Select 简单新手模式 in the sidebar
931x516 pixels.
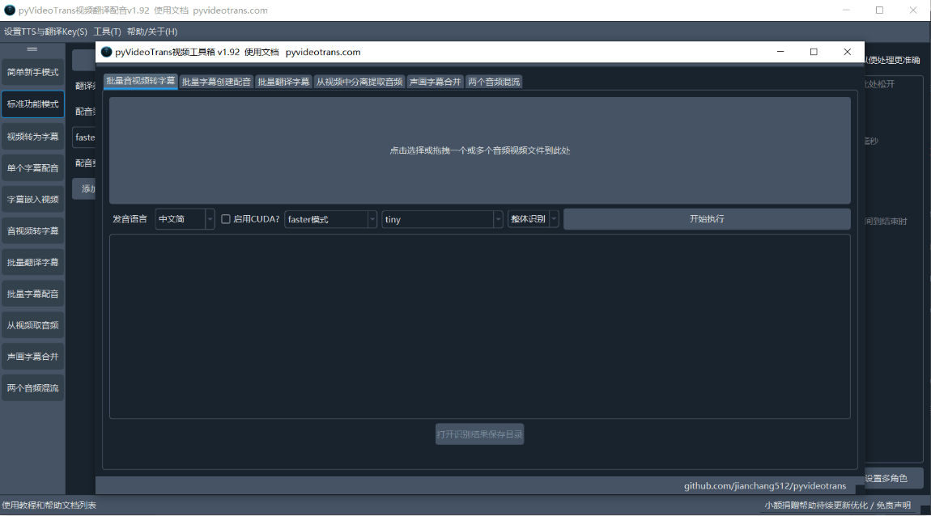pos(32,72)
